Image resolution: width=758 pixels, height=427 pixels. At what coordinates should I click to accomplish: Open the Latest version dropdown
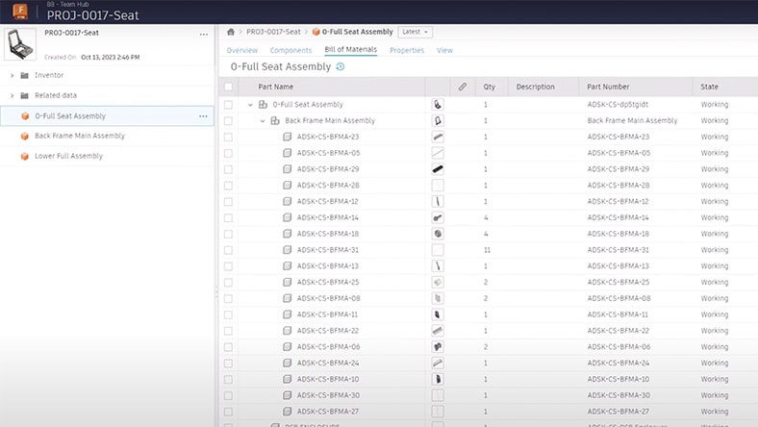pyautogui.click(x=415, y=32)
